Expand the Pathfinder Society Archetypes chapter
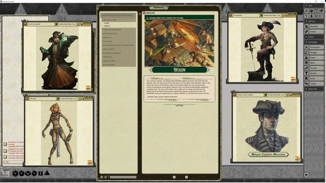The height and width of the screenshot is (183, 326). coord(118,45)
